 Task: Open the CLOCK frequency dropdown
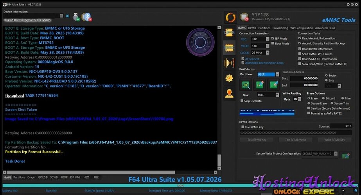tap(267, 53)
